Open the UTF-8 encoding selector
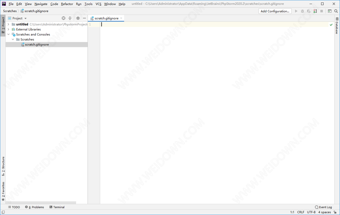340x215 pixels. pyautogui.click(x=311, y=212)
